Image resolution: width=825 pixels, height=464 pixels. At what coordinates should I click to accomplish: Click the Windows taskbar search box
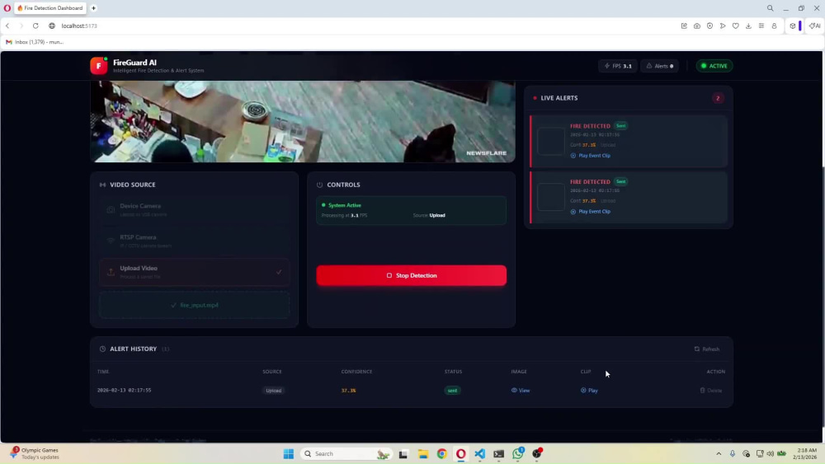[x=346, y=453]
